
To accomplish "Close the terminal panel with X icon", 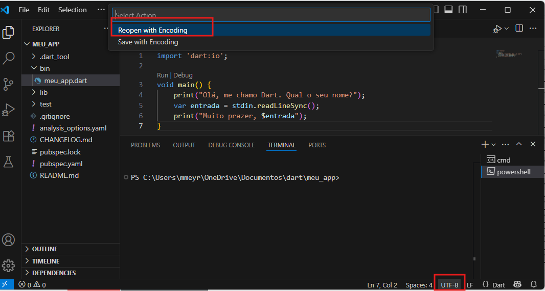I will [533, 144].
